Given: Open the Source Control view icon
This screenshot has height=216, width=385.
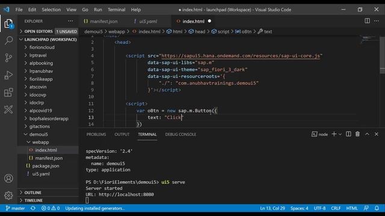Looking at the screenshot, I should 8,58.
